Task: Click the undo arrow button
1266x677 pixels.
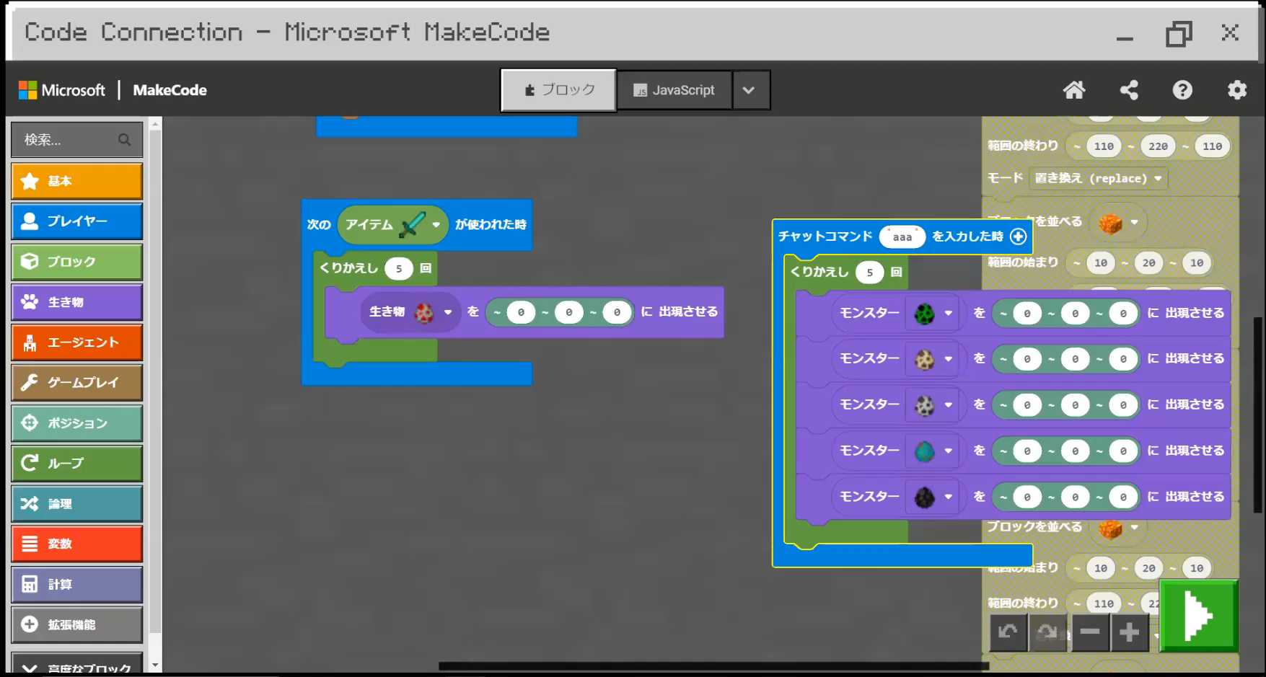Action: pos(1008,633)
